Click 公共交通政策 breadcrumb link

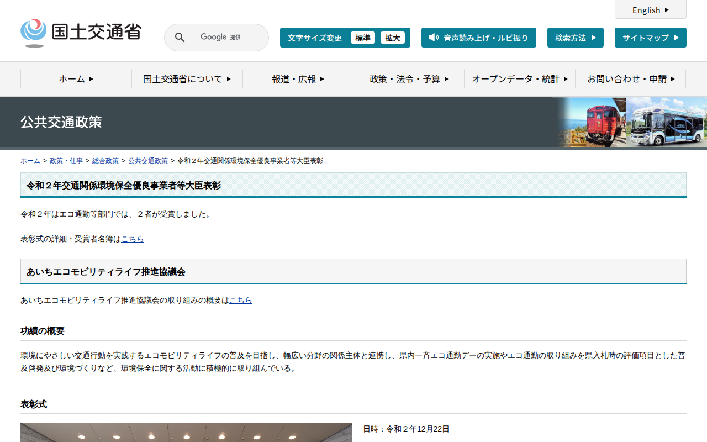148,161
